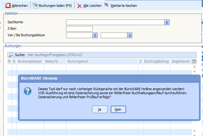Click into the Z-Bon input field
The image size is (203, 136).
coord(79,29)
